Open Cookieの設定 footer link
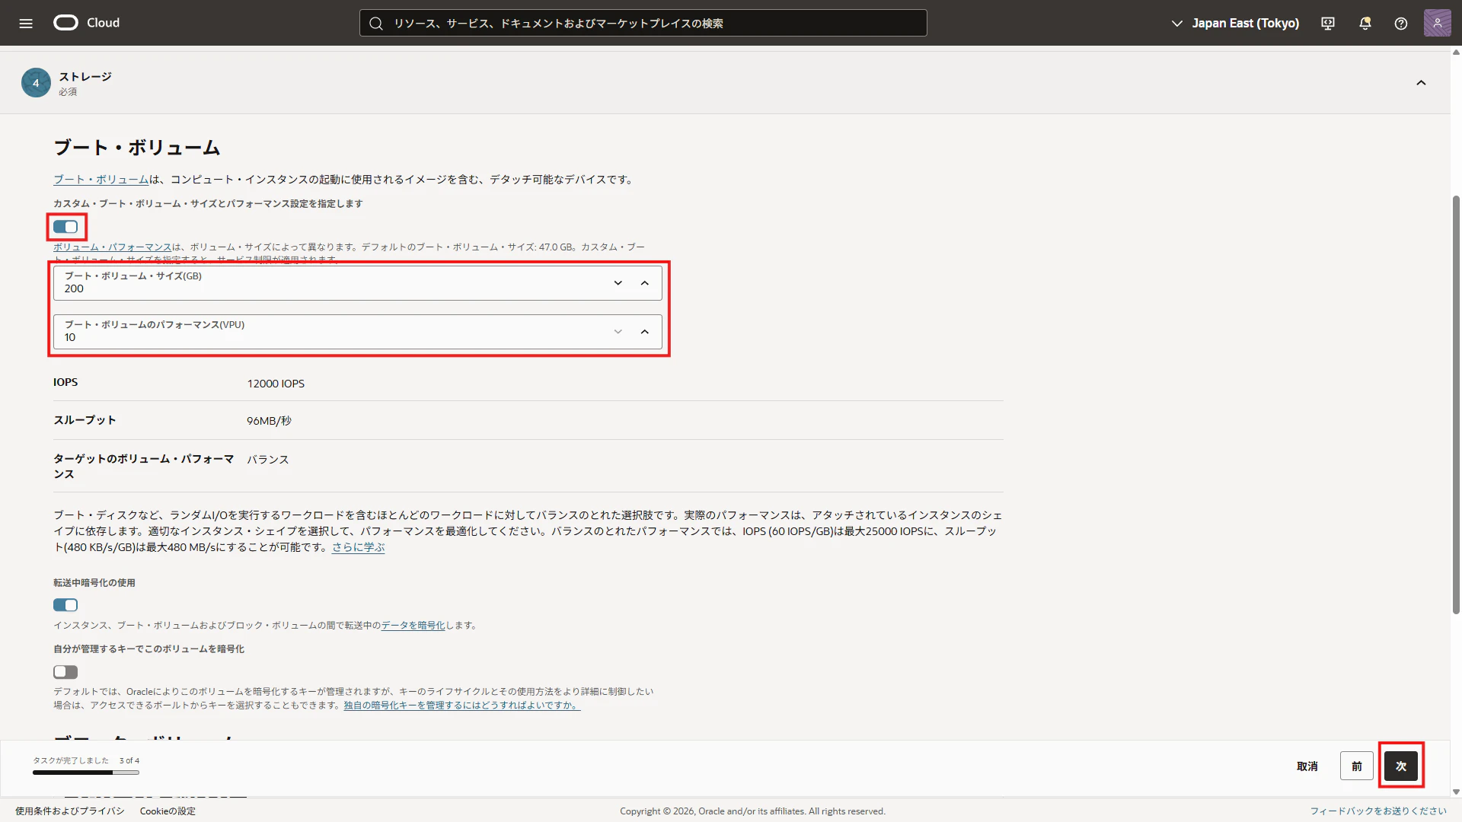This screenshot has height=822, width=1462. point(168,811)
